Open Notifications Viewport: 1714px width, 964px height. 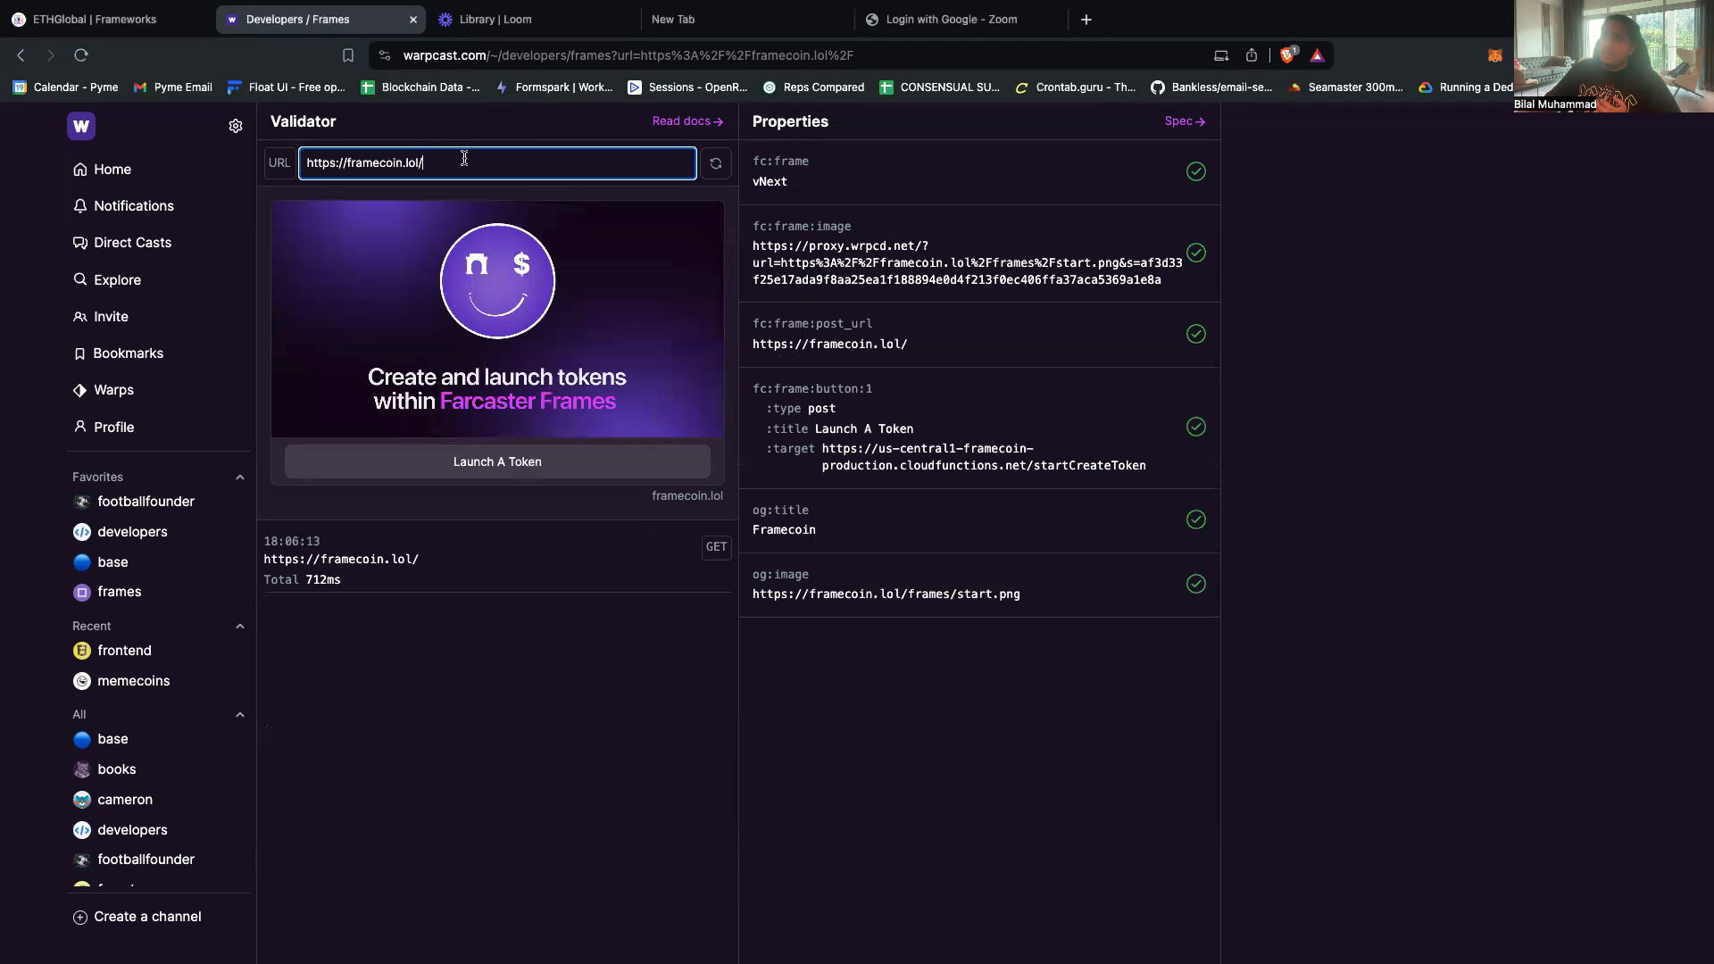pyautogui.click(x=124, y=206)
